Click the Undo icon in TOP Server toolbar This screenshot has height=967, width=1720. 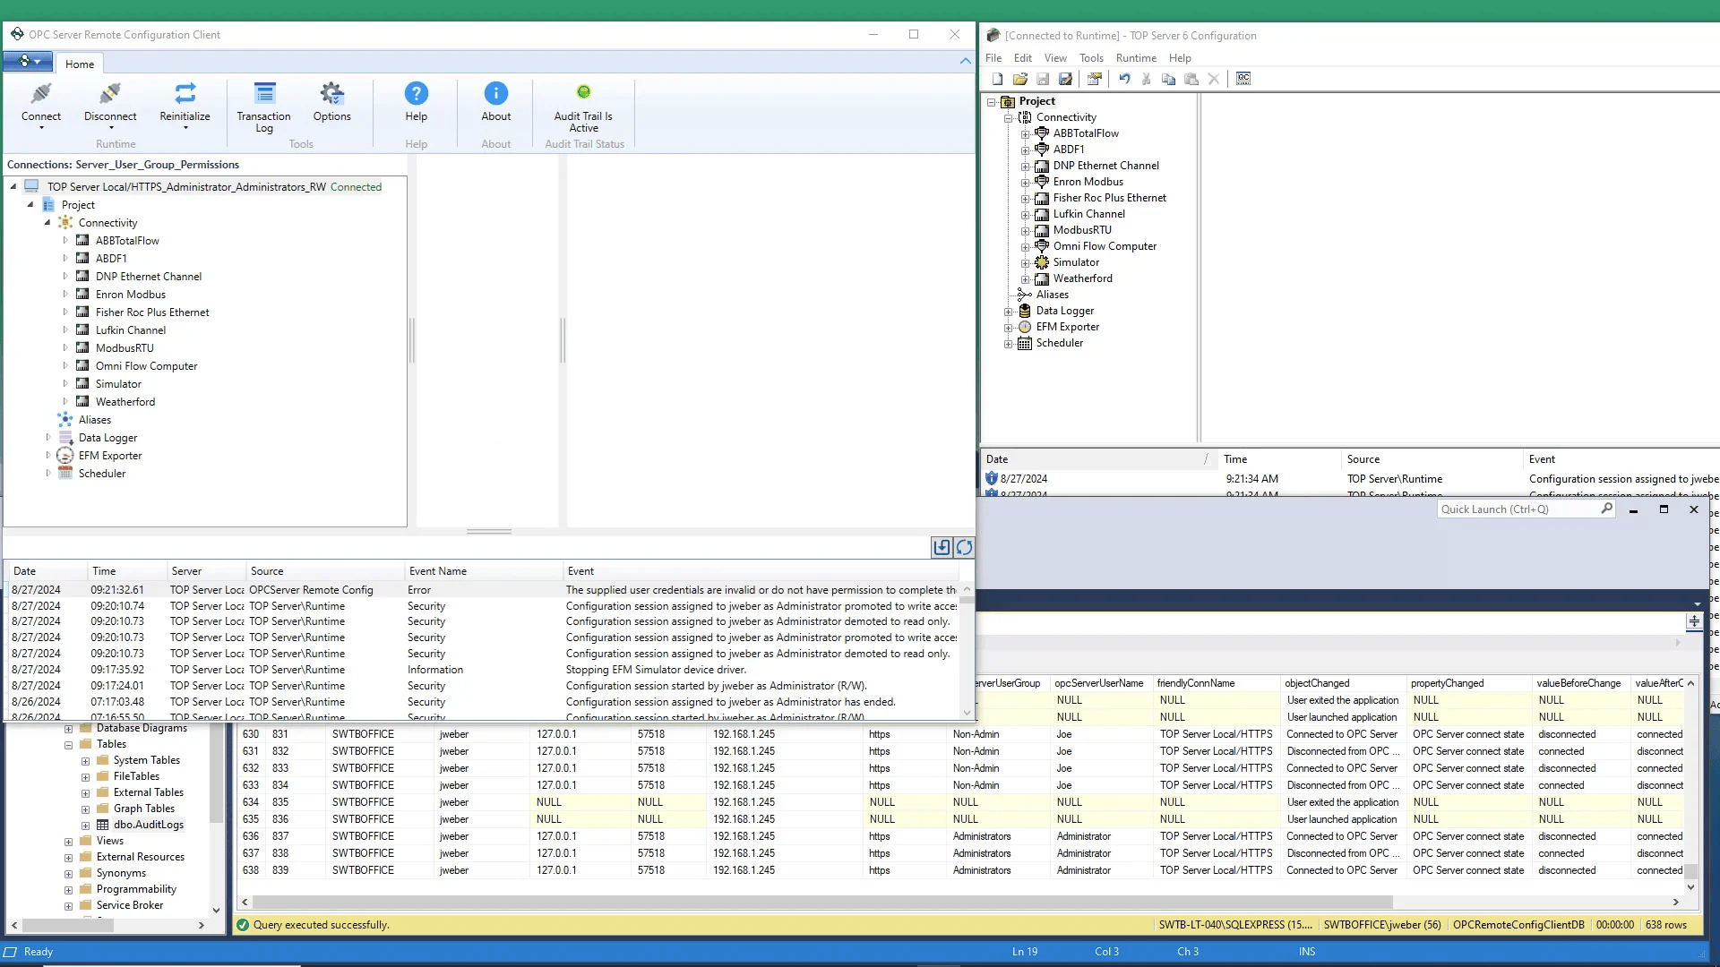click(x=1125, y=79)
